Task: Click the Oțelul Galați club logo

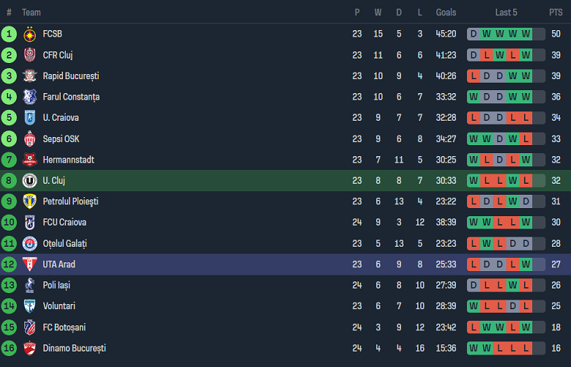Action: click(30, 243)
